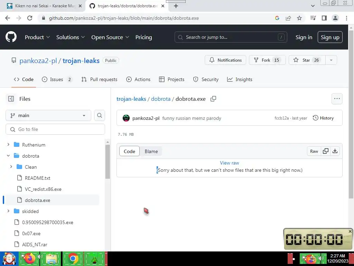Click the system tray volume icon
The width and height of the screenshot is (354, 266).
pos(321,259)
